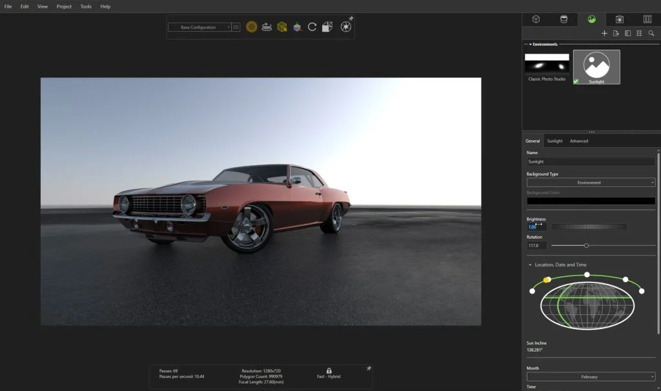
Task: Open the Background Type dropdown
Action: point(591,183)
